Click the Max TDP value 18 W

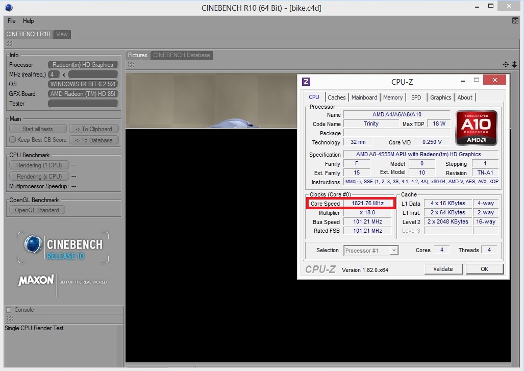pyautogui.click(x=439, y=123)
